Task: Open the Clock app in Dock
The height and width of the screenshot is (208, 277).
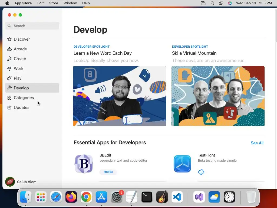Action: point(229,197)
